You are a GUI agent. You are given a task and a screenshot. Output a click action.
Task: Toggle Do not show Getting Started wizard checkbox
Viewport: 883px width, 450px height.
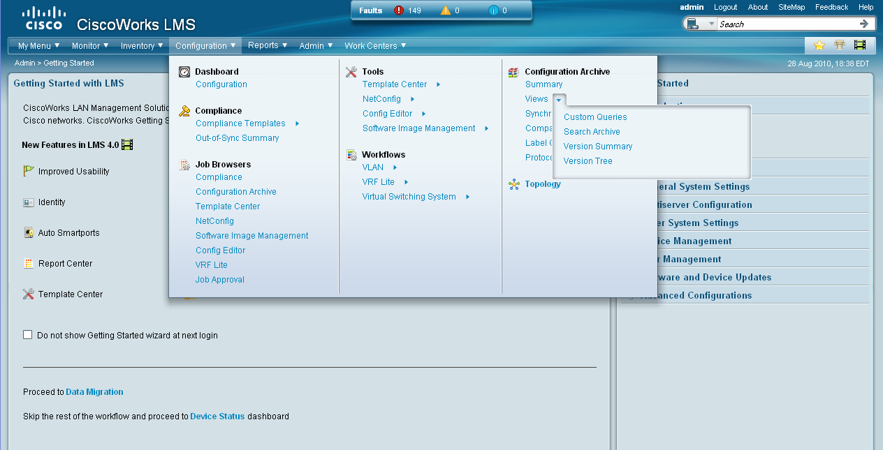pos(28,335)
